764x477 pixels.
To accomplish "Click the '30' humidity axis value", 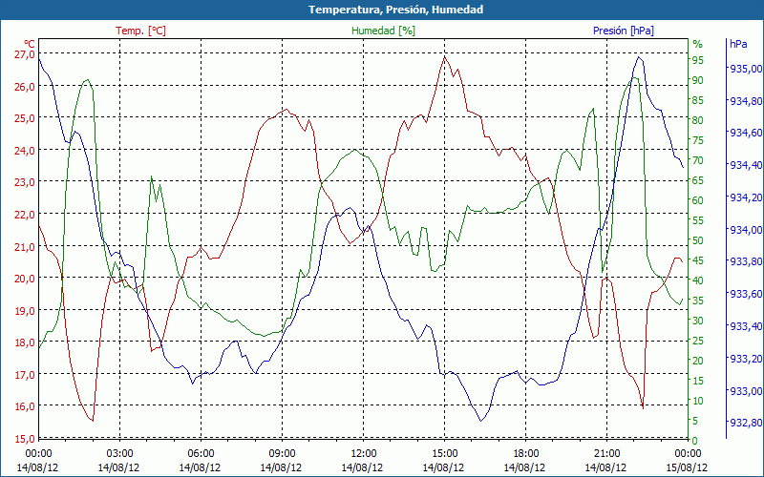I will click(698, 321).
